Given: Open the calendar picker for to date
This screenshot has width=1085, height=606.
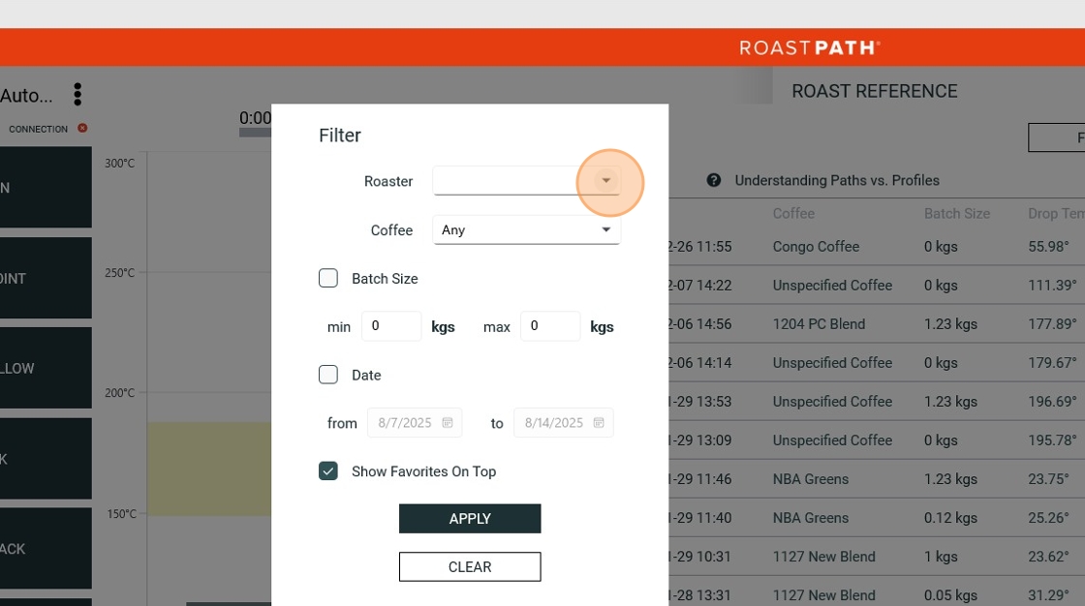Looking at the screenshot, I should (599, 423).
